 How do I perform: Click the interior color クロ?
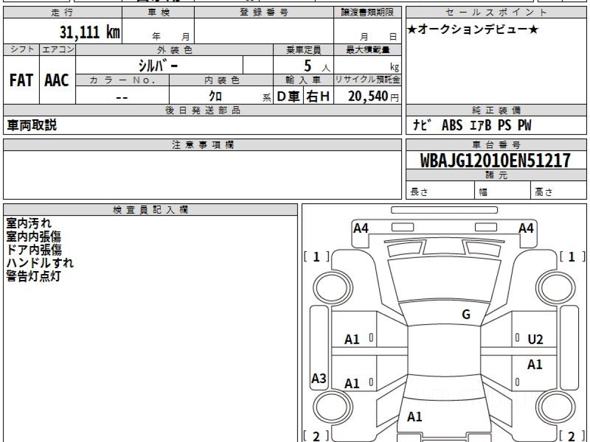[215, 96]
